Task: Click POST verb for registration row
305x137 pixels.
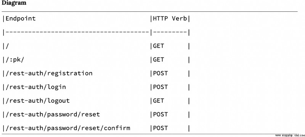Action: pos(160,73)
